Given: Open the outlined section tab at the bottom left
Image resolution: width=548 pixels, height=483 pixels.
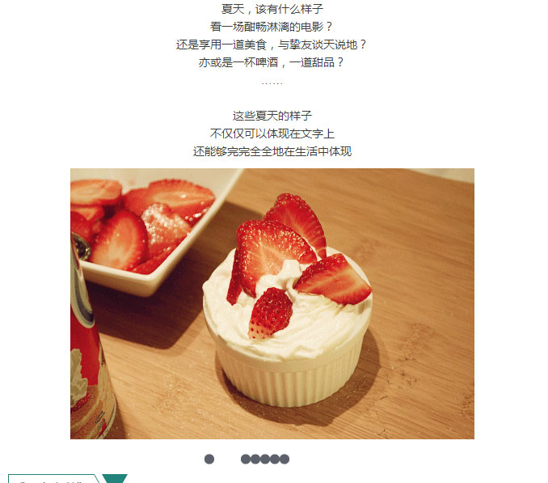Looking at the screenshot, I should (53, 478).
